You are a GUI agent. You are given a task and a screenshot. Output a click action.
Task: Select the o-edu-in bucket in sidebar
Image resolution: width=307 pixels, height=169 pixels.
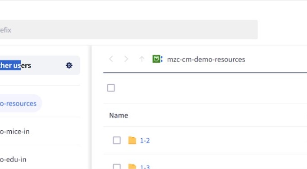(13, 160)
